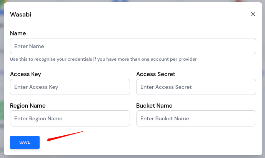
Task: Click the 'Region Name' label text
Action: click(x=28, y=106)
